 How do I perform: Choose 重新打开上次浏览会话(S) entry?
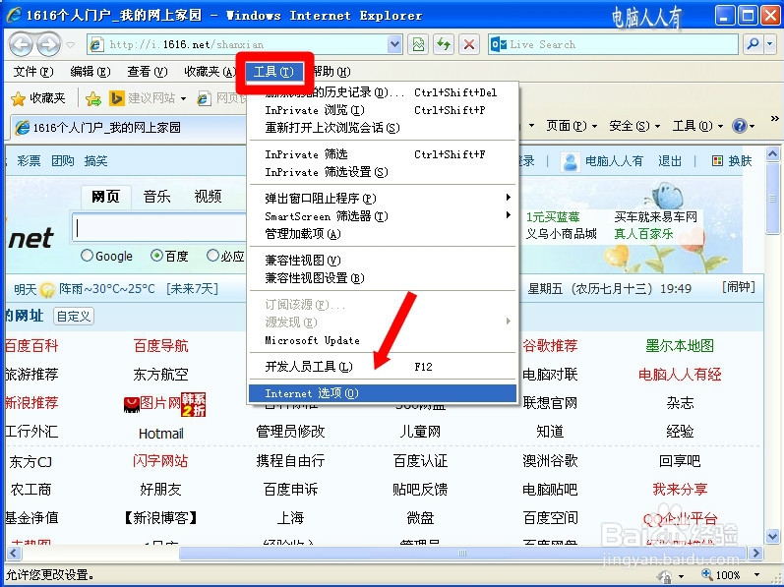(383, 128)
